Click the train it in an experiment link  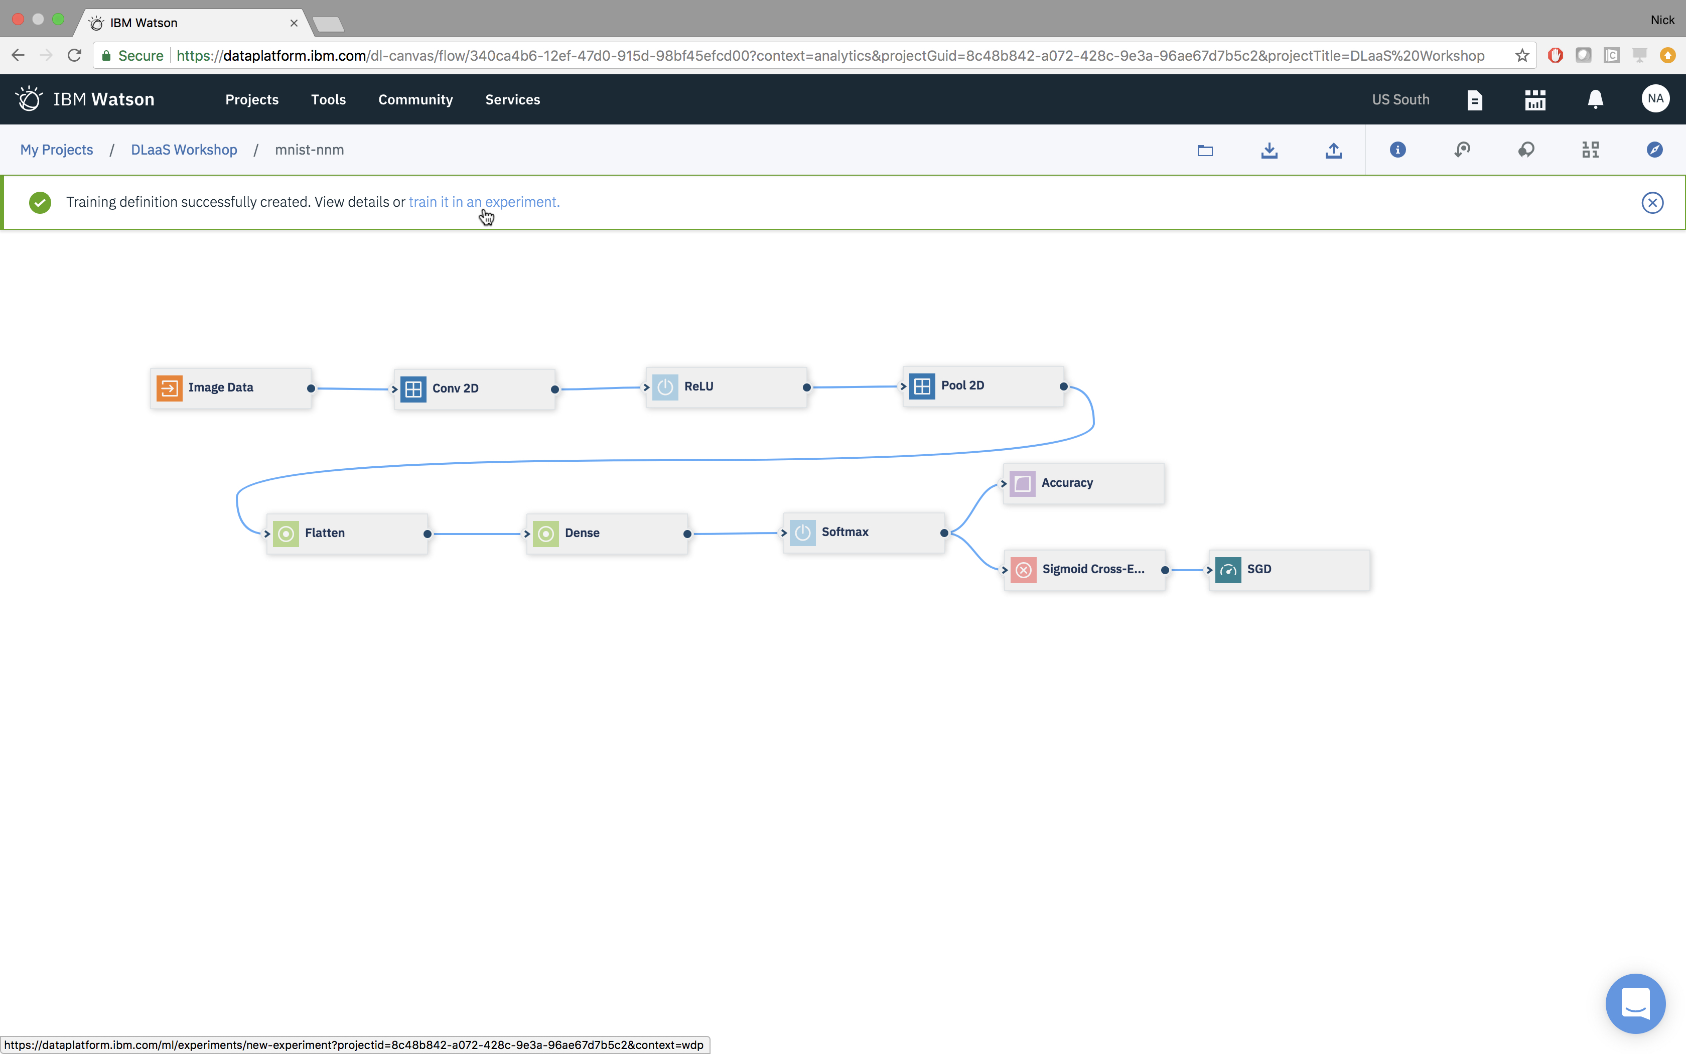(484, 202)
